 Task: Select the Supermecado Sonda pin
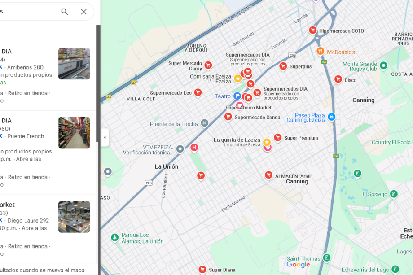pos(228,116)
